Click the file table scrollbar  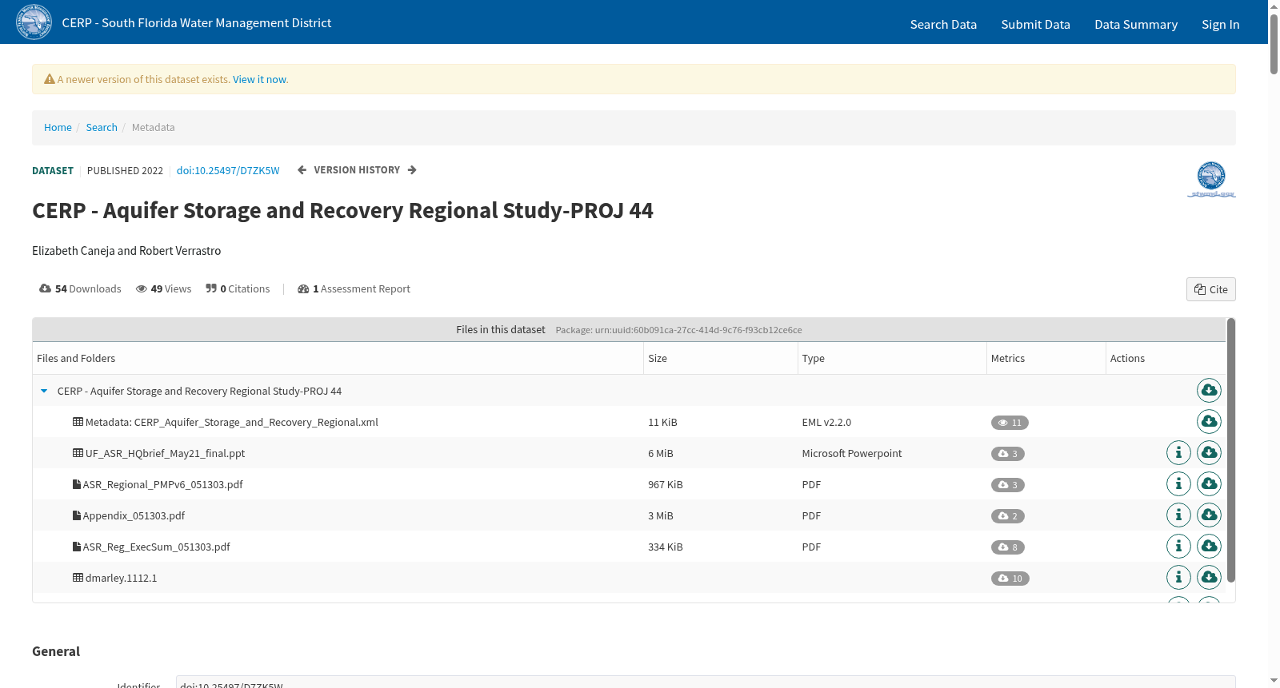(x=1231, y=450)
